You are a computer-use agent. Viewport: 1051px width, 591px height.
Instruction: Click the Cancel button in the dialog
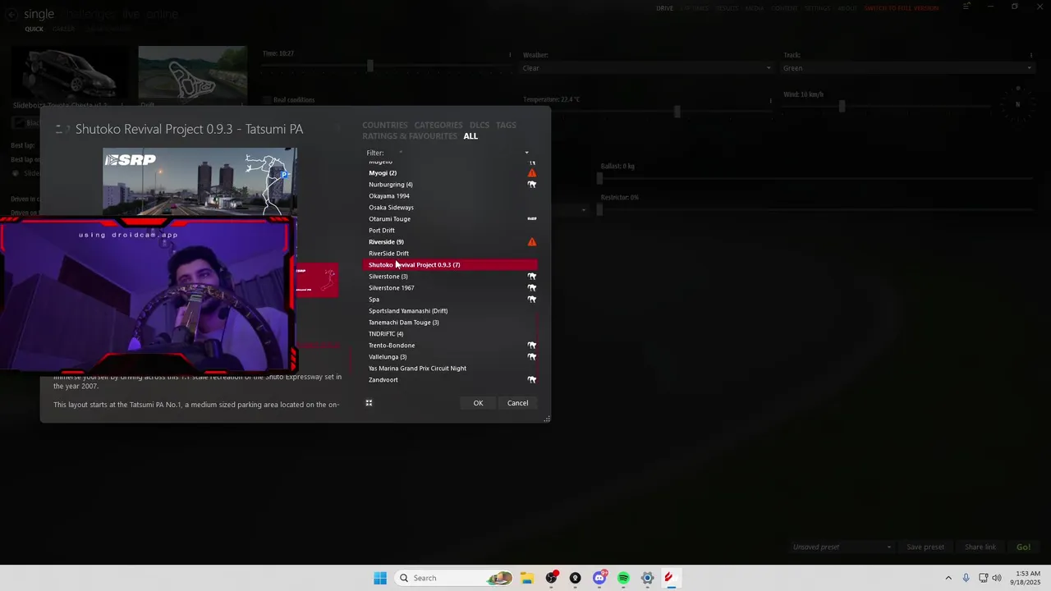(517, 403)
